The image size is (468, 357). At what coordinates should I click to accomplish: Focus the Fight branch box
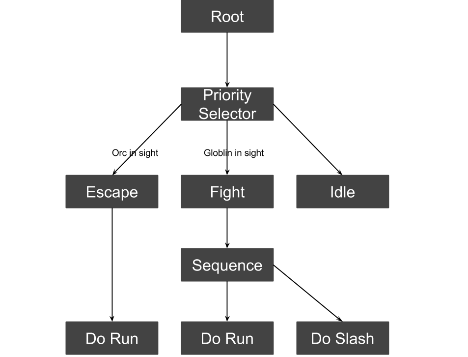pos(227,191)
